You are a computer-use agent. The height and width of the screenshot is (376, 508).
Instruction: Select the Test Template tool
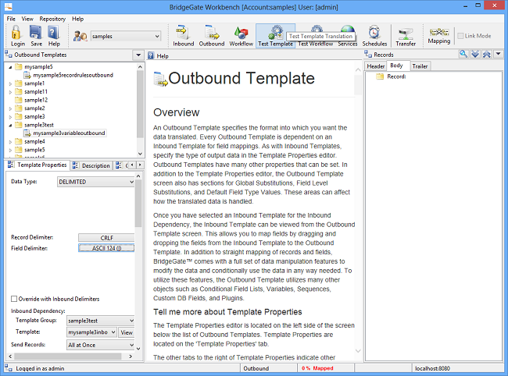275,36
